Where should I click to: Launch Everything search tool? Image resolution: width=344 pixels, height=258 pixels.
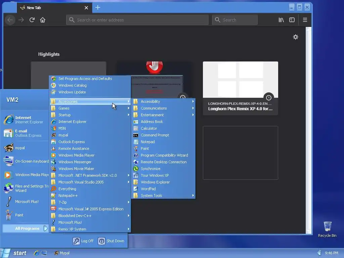tap(90, 189)
